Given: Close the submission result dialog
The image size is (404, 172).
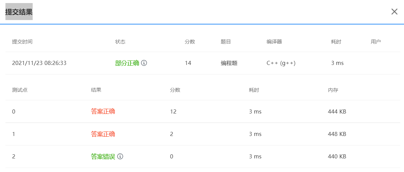Looking at the screenshot, I should coord(394,12).
